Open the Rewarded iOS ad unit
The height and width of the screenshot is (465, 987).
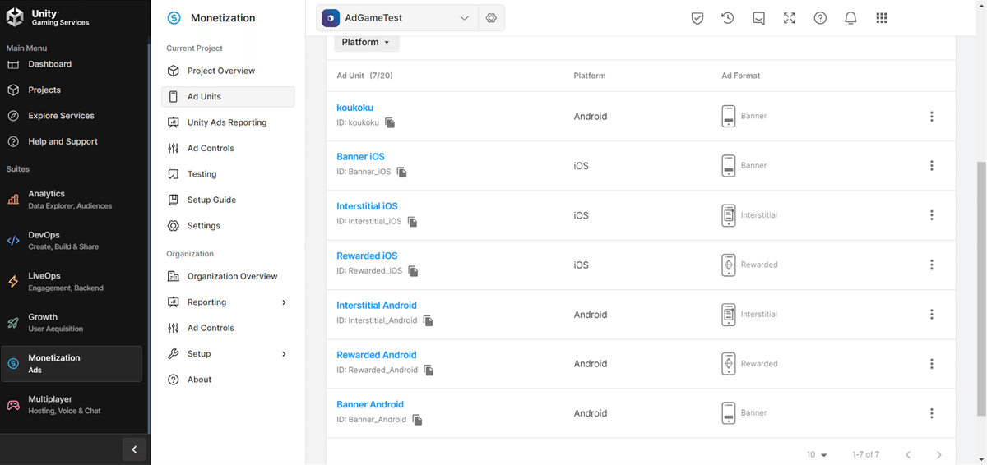click(x=367, y=256)
